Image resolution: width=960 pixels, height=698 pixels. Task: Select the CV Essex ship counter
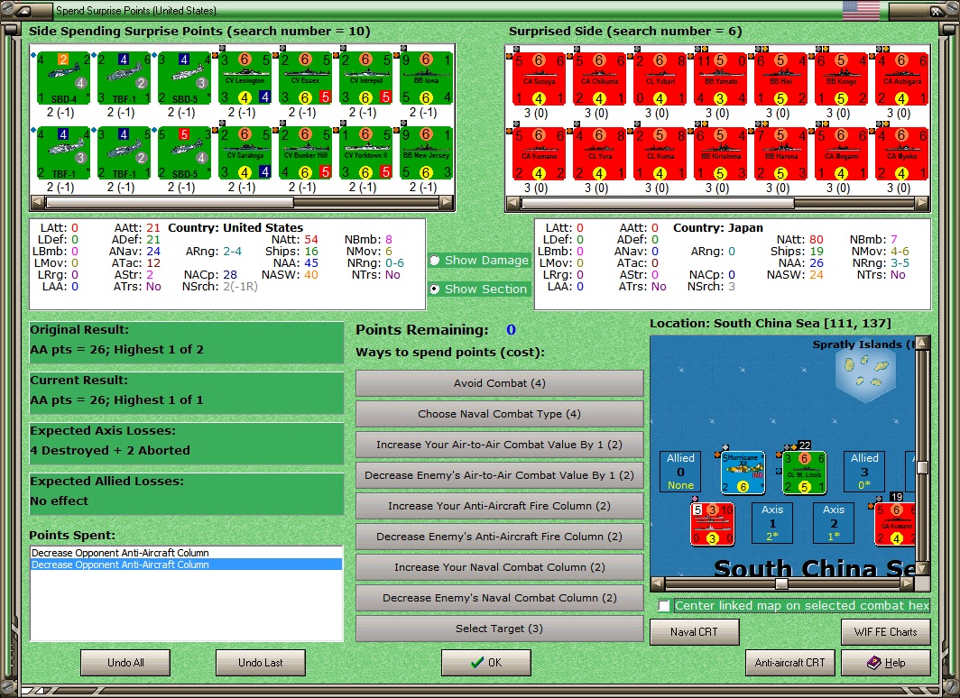click(x=306, y=78)
